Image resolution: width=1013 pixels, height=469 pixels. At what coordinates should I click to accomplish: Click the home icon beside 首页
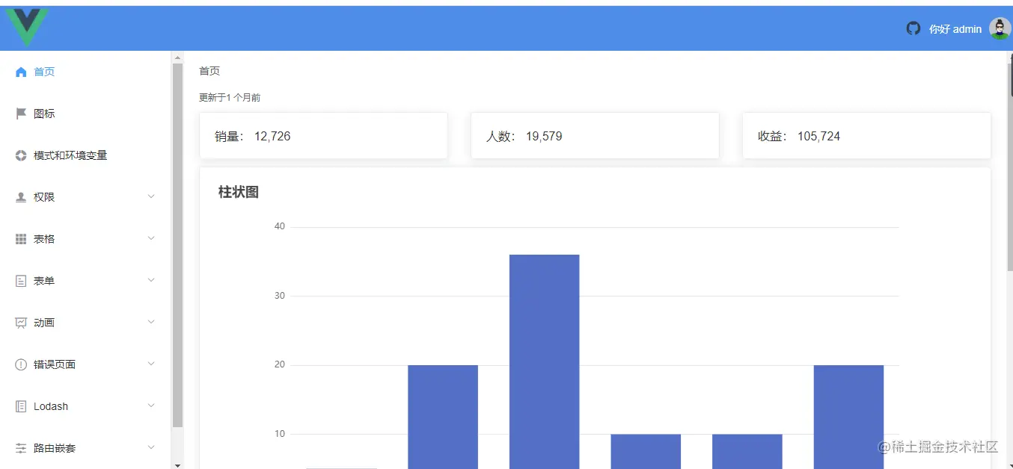(x=21, y=72)
